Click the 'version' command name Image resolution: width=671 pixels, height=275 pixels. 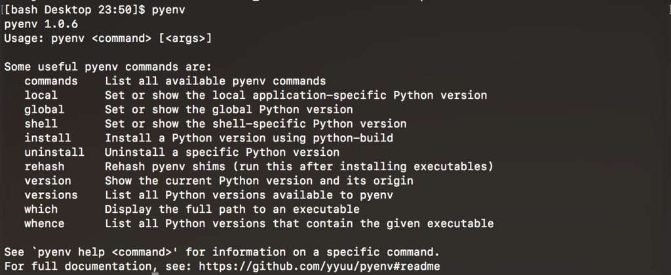47,181
